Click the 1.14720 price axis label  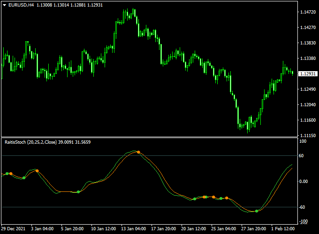(x=308, y=12)
